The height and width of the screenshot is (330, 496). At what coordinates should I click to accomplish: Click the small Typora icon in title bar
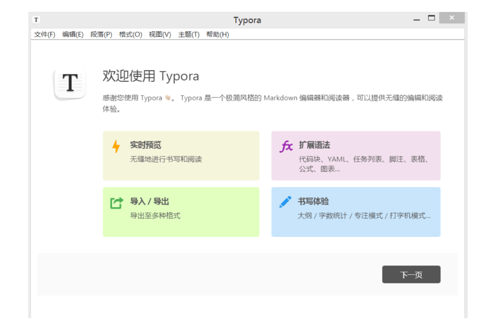click(x=36, y=20)
